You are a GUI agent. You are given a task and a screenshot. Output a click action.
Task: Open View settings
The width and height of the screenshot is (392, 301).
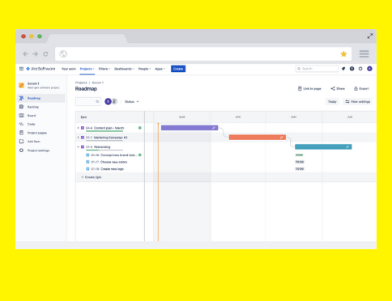tap(358, 102)
